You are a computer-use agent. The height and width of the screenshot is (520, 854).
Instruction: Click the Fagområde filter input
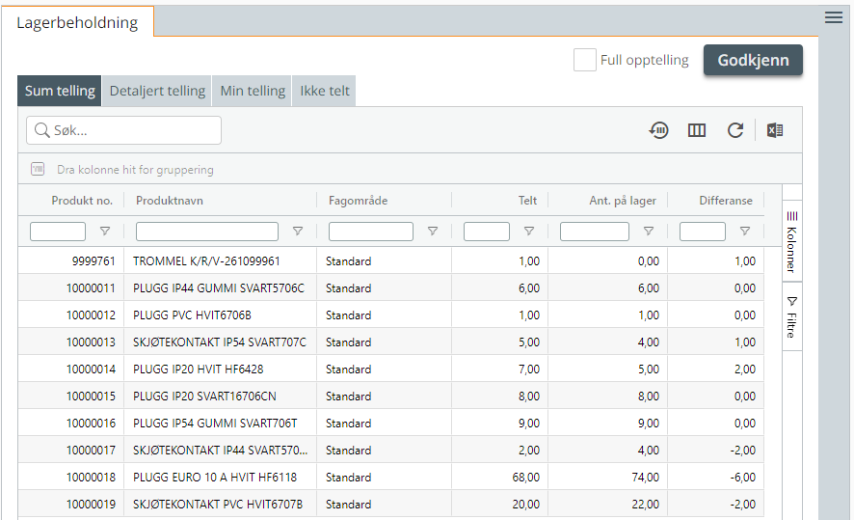tap(371, 232)
